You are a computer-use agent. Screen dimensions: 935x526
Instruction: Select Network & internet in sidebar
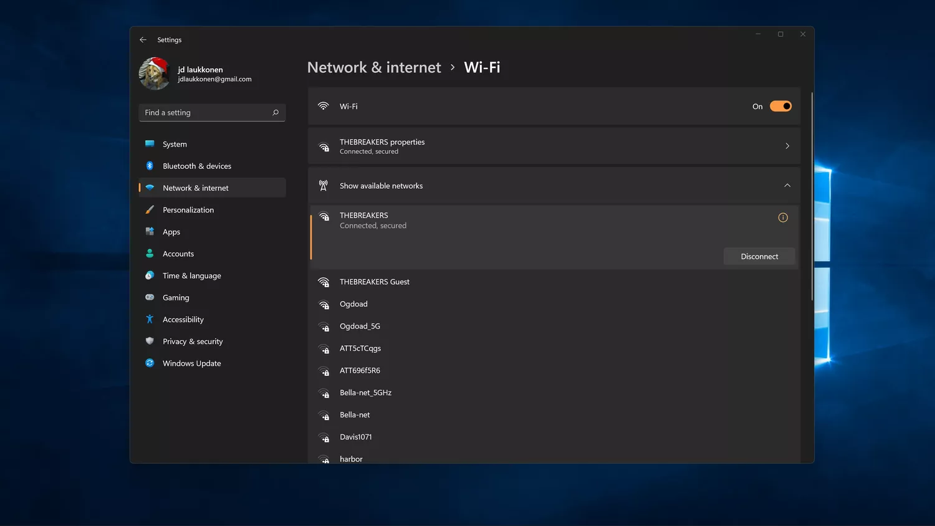212,188
